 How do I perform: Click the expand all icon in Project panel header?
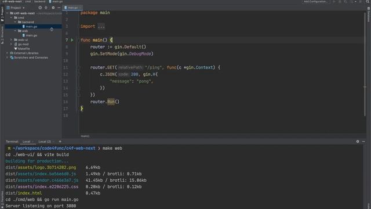click(x=46, y=8)
